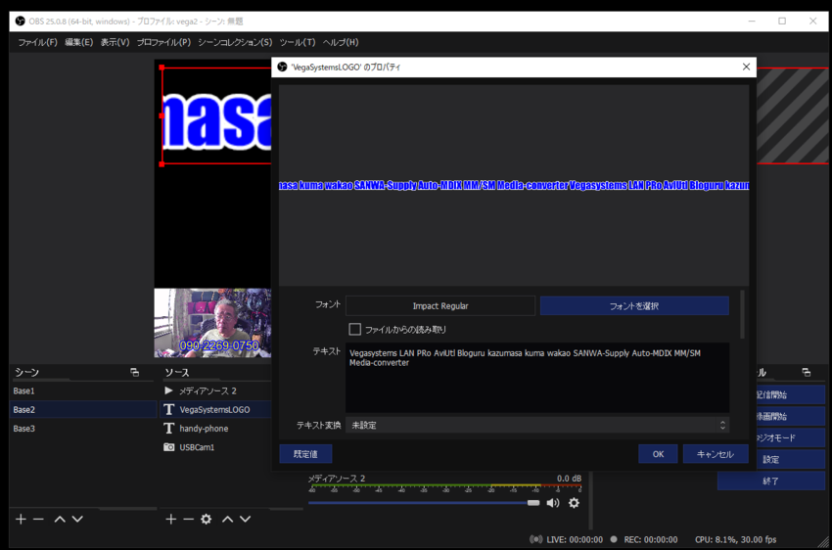Click 終了 exit button
The image size is (832, 550).
[x=771, y=481]
